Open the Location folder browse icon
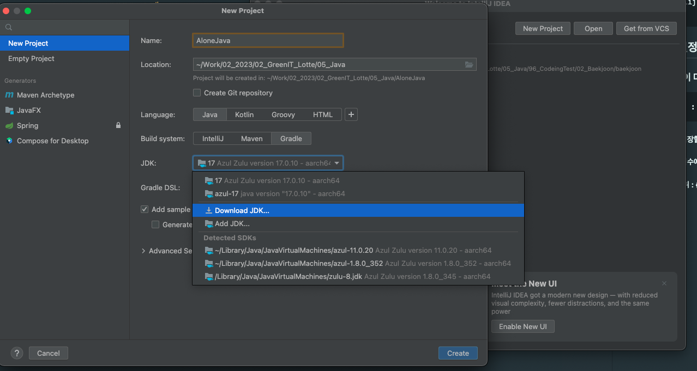697x371 pixels. pos(469,64)
